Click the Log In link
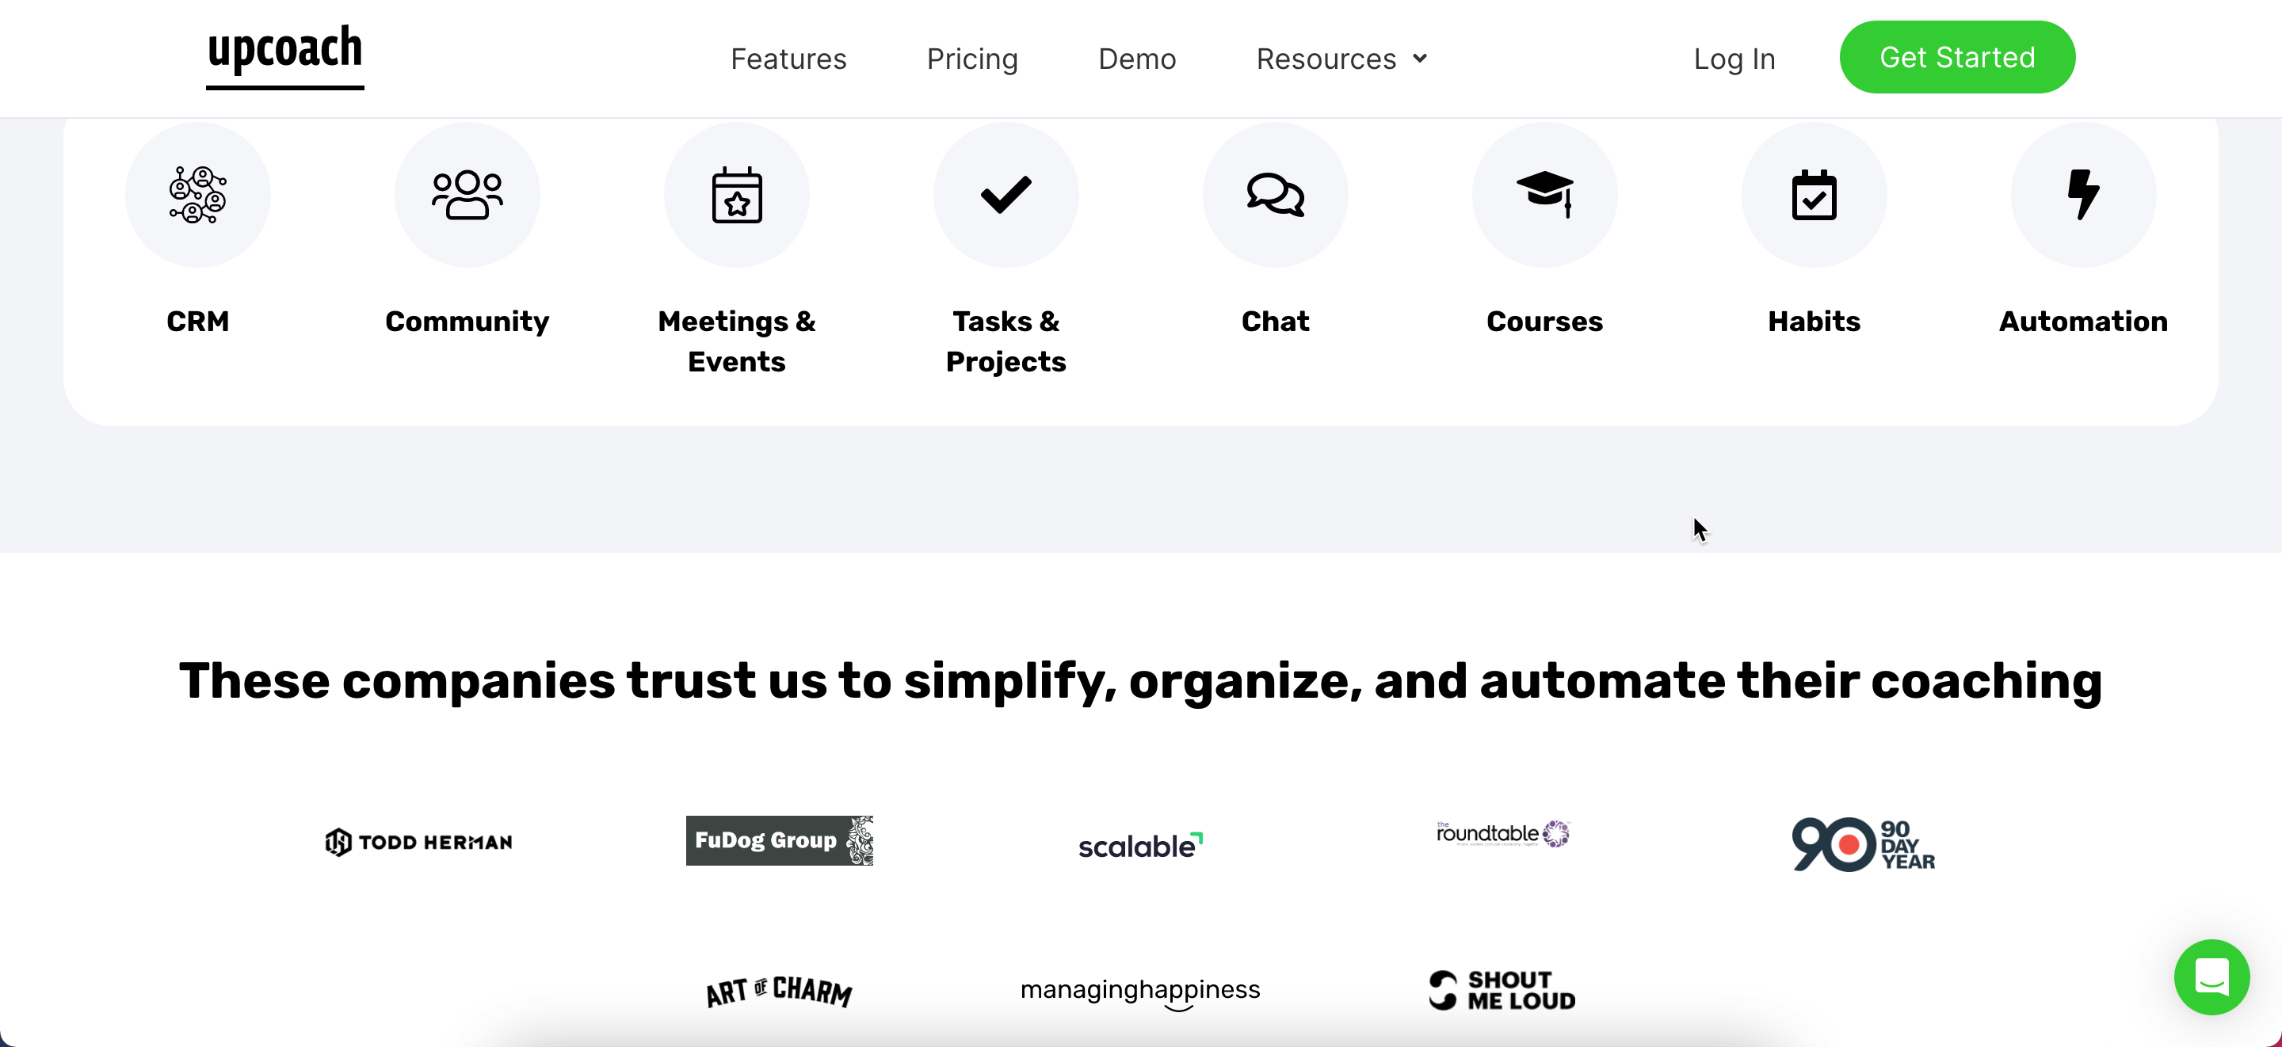Screen dimensions: 2282x1047 click(x=1734, y=59)
